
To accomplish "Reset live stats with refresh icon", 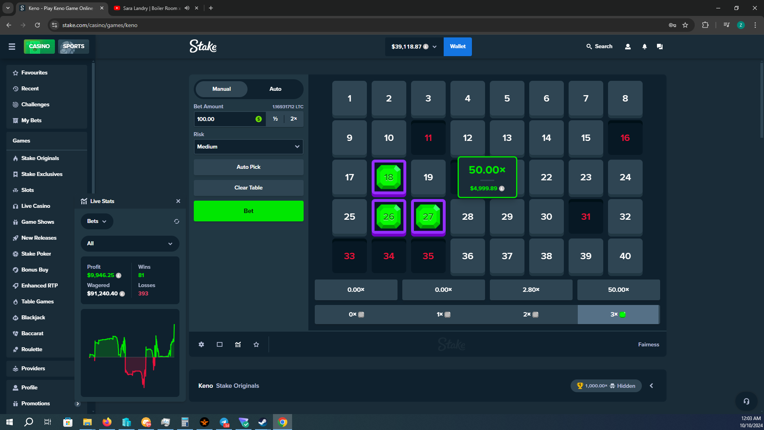I will [177, 221].
